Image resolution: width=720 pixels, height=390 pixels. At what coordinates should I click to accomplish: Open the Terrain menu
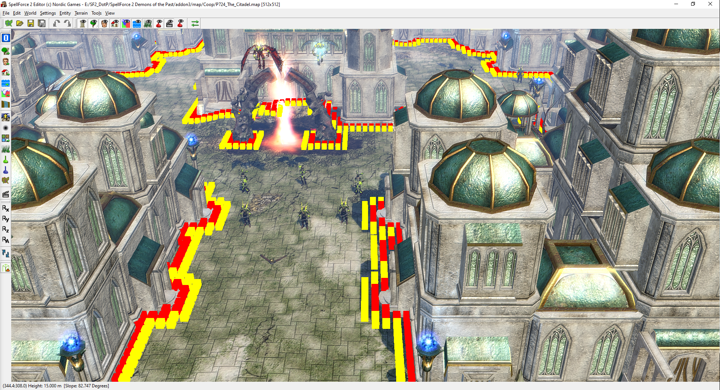[x=81, y=13]
